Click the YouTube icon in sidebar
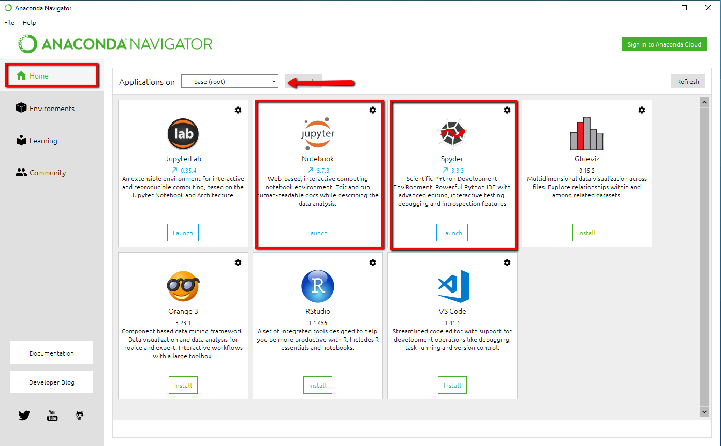The image size is (721, 446). (x=52, y=416)
